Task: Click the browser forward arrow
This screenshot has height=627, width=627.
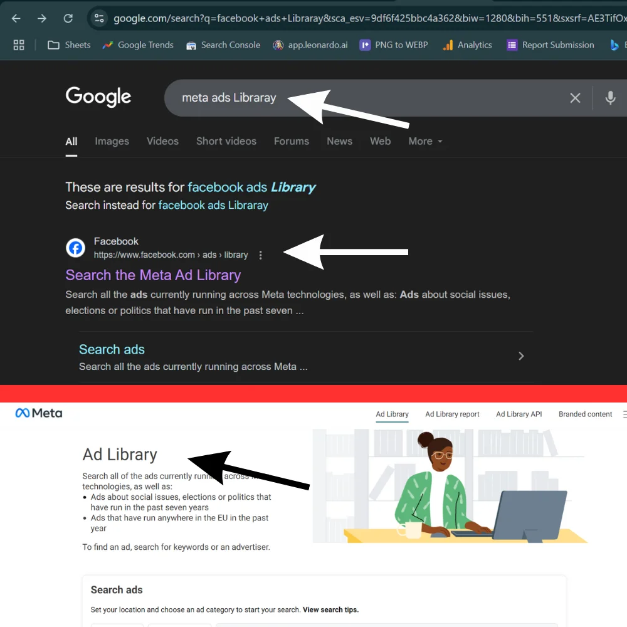Action: tap(42, 18)
